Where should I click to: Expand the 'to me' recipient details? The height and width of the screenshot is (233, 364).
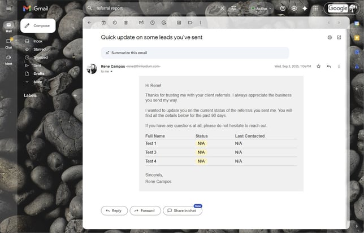pos(111,72)
